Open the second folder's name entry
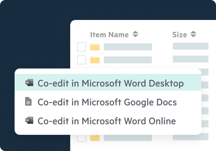The height and width of the screenshot is (151, 216). pyautogui.click(x=128, y=60)
